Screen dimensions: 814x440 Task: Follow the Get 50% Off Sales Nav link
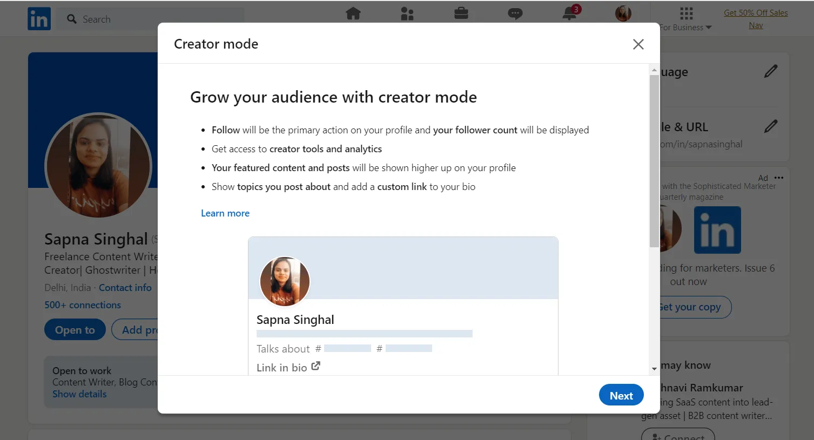756,19
